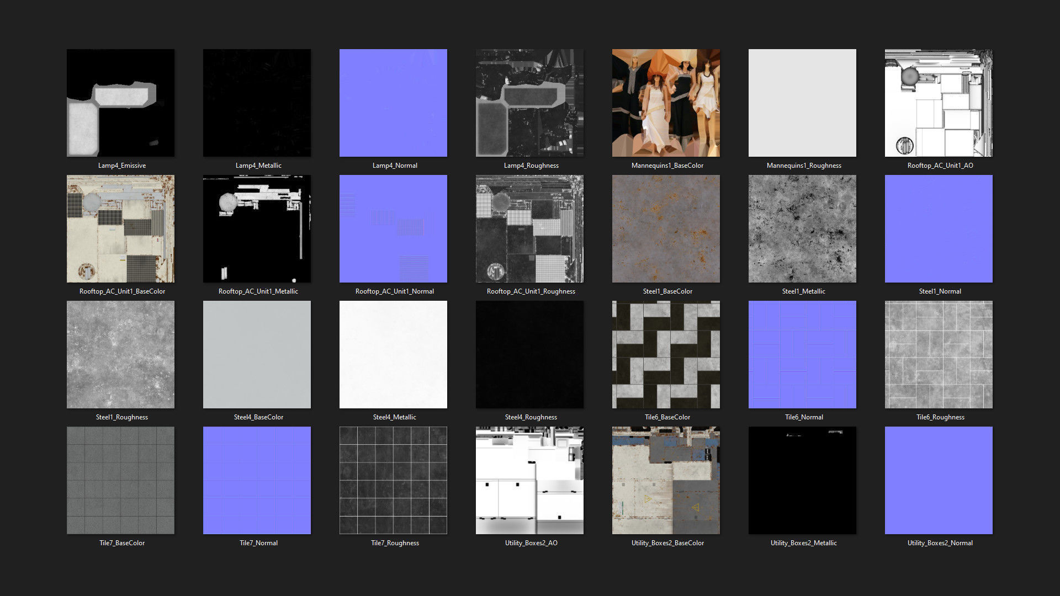Screen dimensions: 1060x596
Task: Click the Rooftop_AC_Unit1_AO texture thumbnail
Action: click(x=939, y=103)
